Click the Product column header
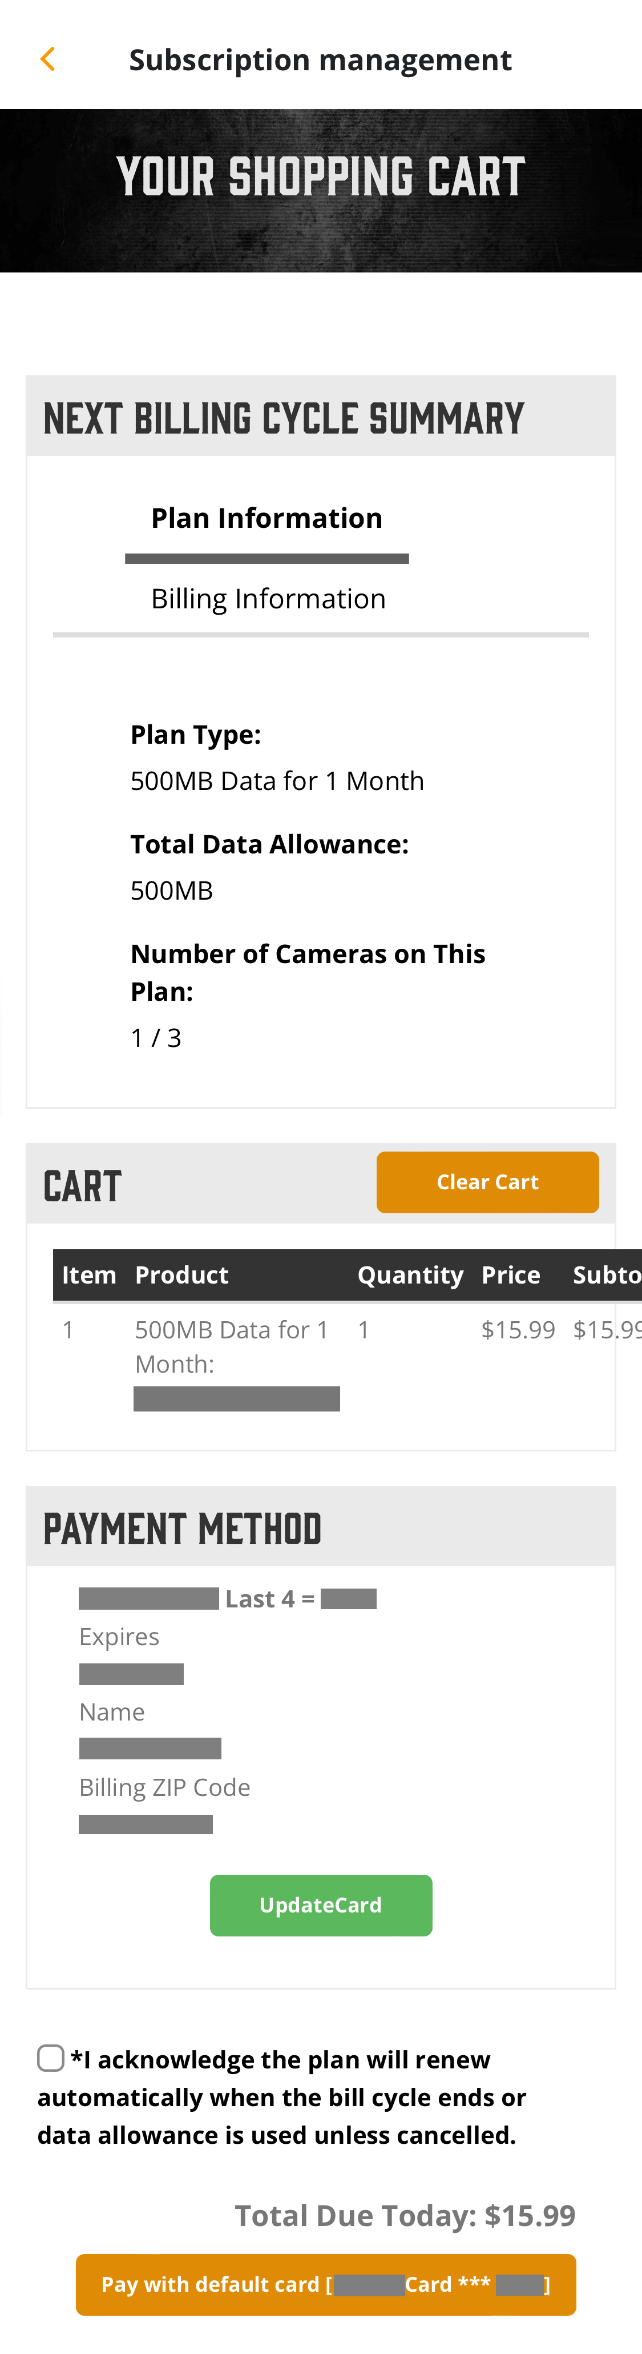The width and height of the screenshot is (642, 2354). coord(181,1275)
